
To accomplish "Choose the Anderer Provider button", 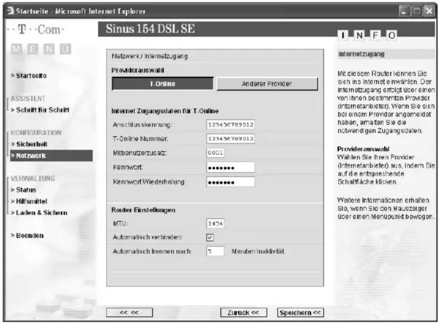I will click(267, 84).
